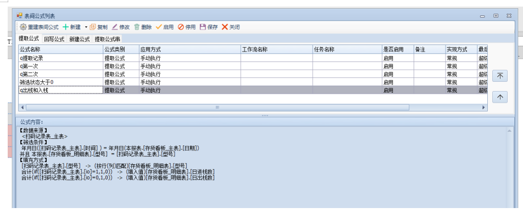Click the 实现方式 column header
Image resolution: width=523 pixels, height=213 pixels.
[461, 49]
